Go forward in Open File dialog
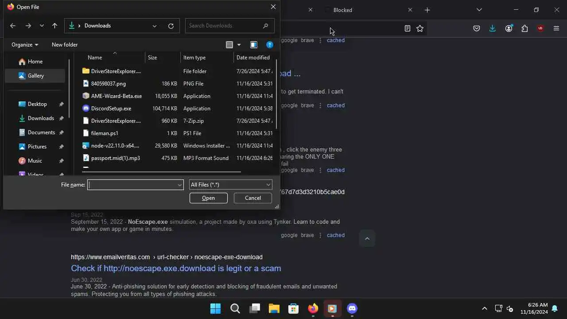 click(28, 26)
